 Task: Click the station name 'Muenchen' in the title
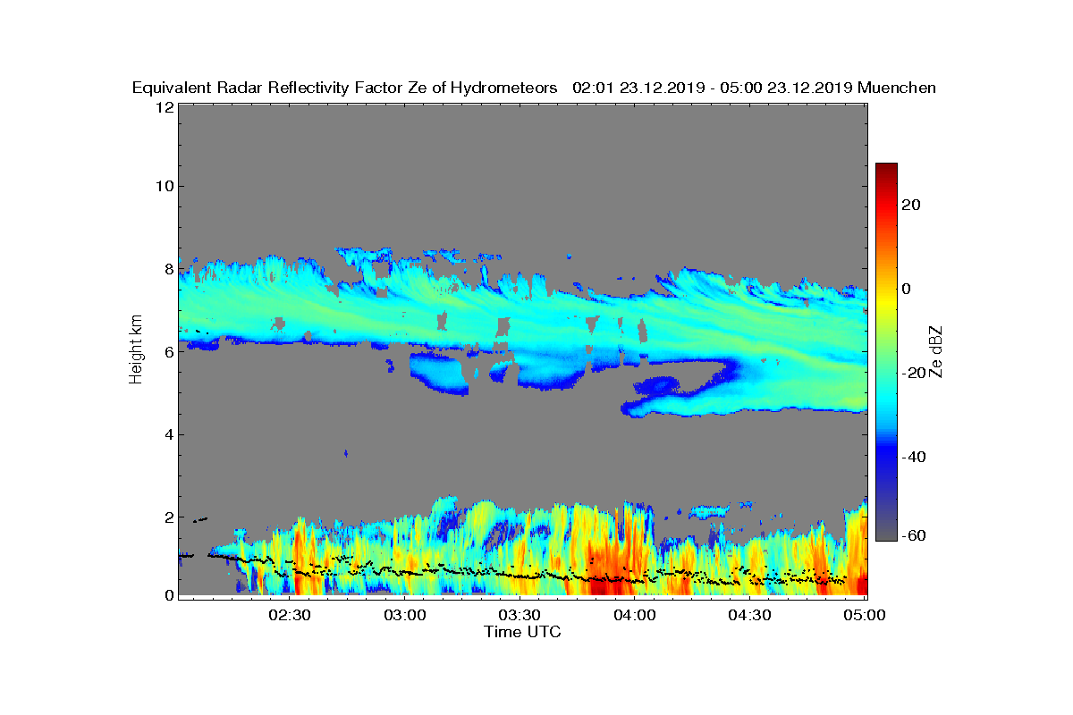(x=897, y=88)
